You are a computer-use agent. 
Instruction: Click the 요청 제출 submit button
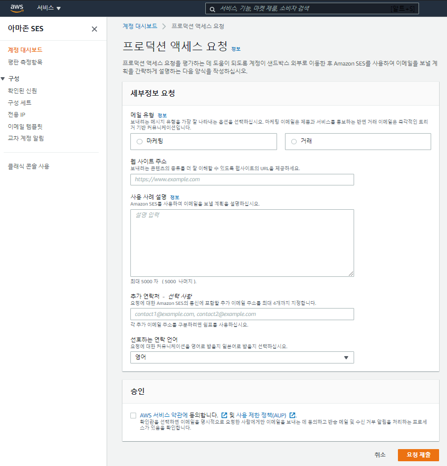pyautogui.click(x=419, y=455)
